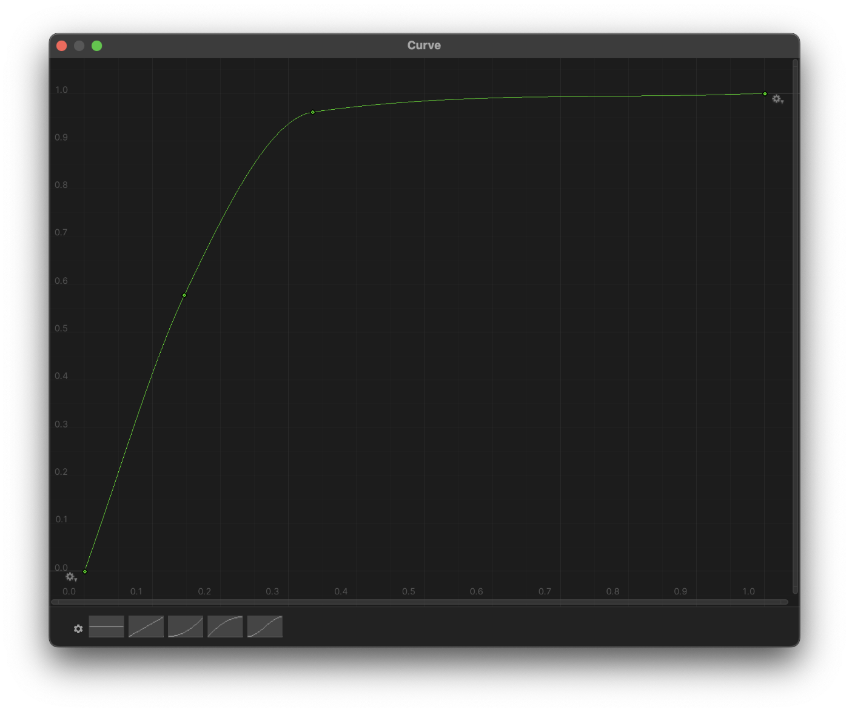Apply the ease-out curve preset
This screenshot has width=849, height=712.
pos(225,626)
